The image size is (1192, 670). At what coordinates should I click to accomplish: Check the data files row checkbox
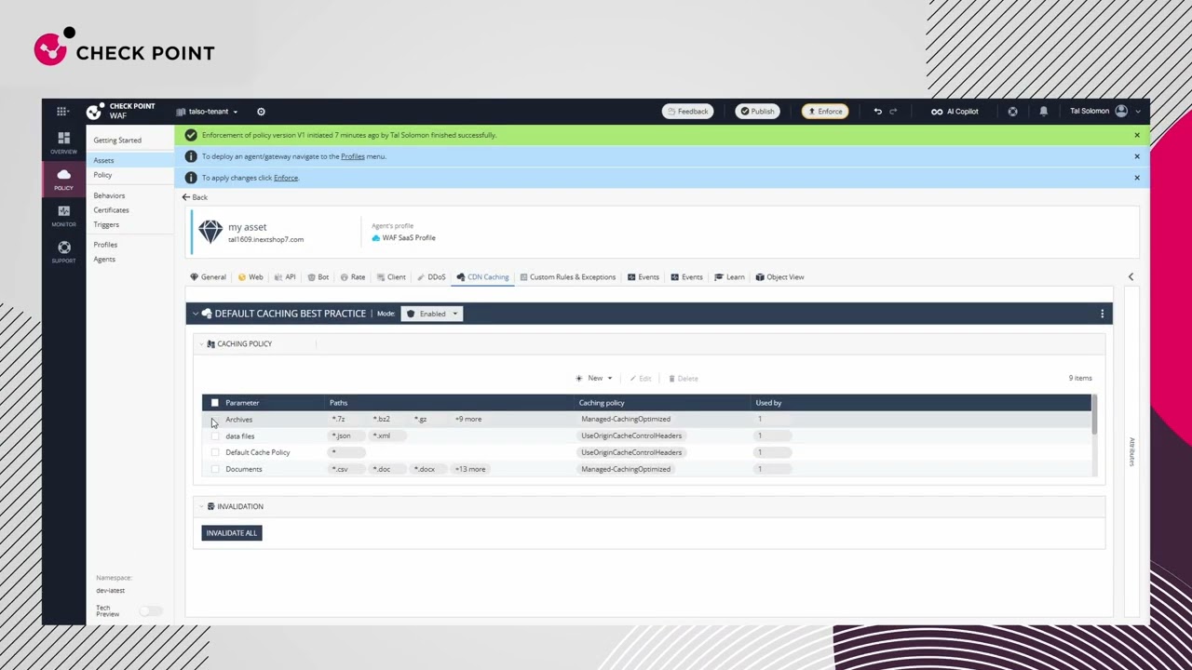(215, 435)
